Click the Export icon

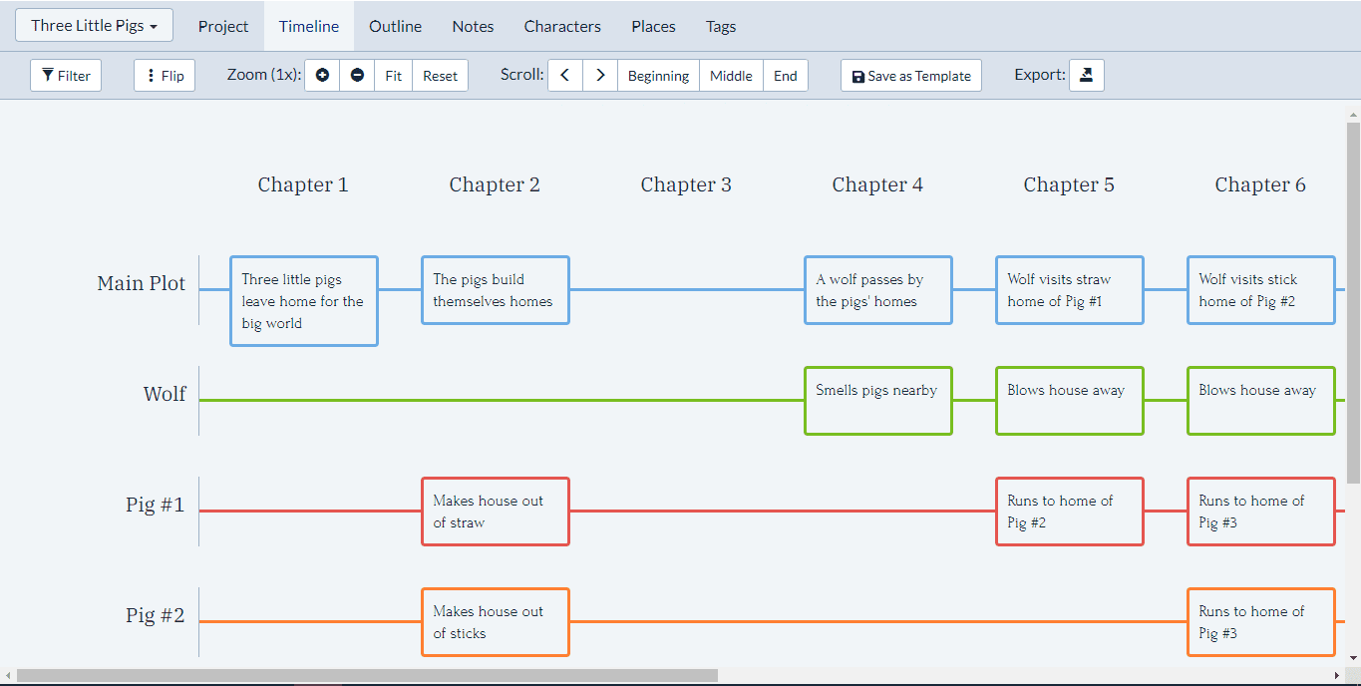1086,75
